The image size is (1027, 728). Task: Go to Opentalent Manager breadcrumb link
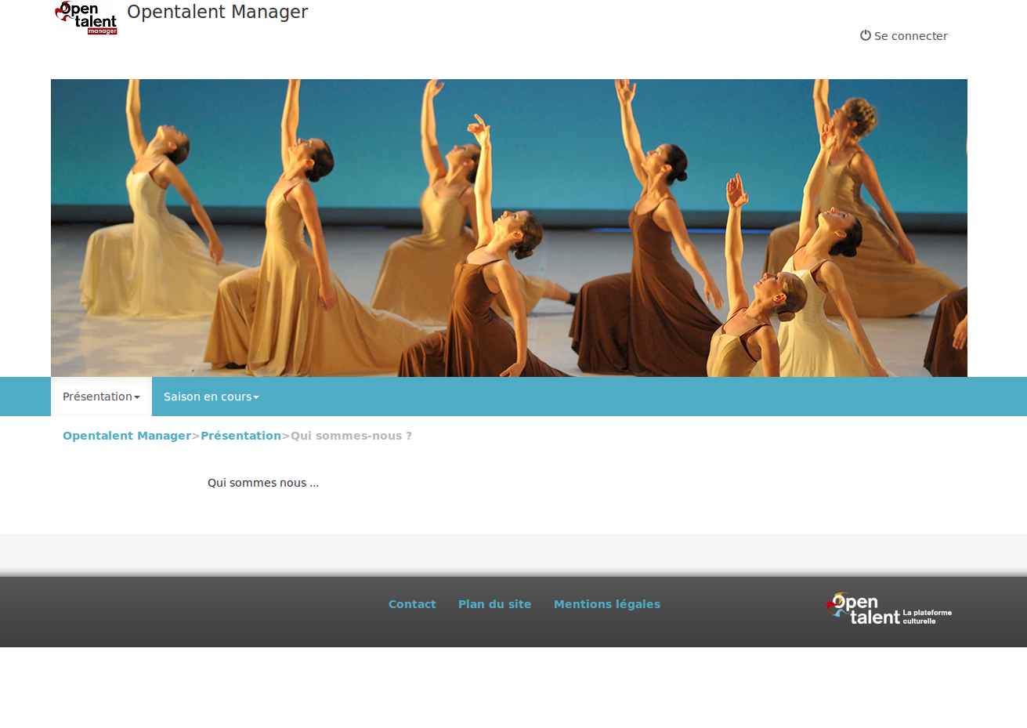(x=127, y=436)
